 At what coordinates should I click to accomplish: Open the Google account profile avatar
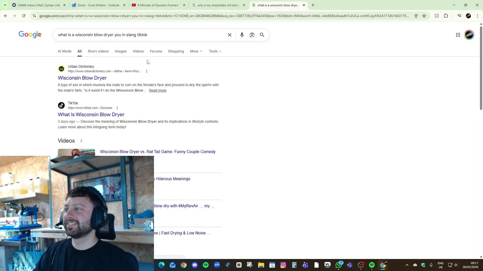469,35
